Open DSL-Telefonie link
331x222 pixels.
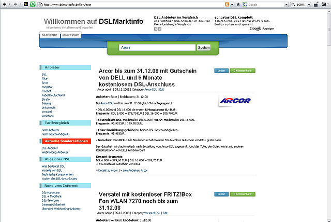50,200
